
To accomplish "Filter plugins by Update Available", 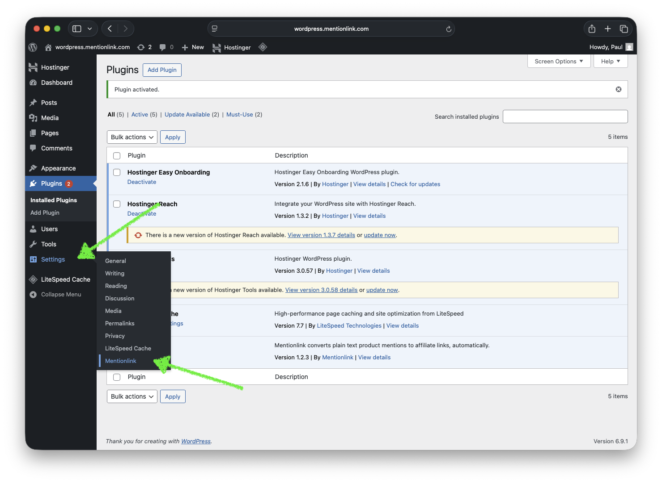I will [187, 115].
